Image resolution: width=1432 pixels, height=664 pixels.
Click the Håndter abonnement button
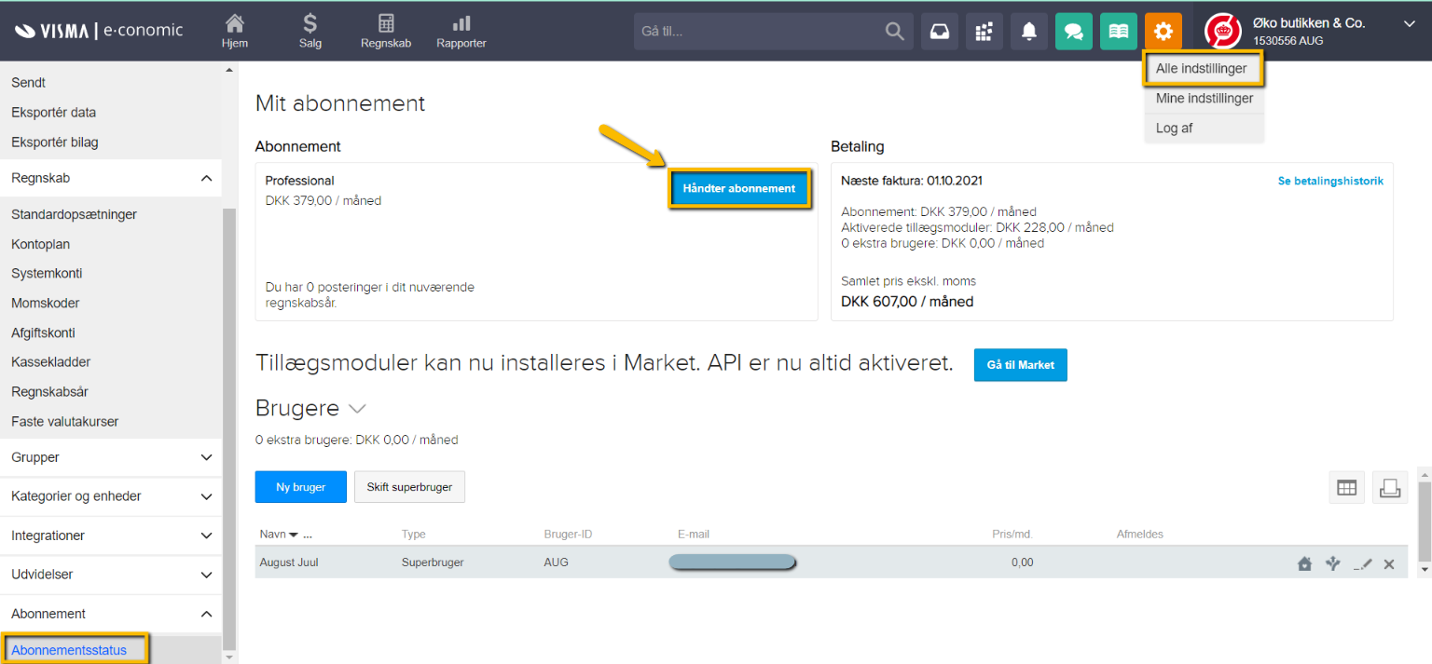[x=738, y=188]
